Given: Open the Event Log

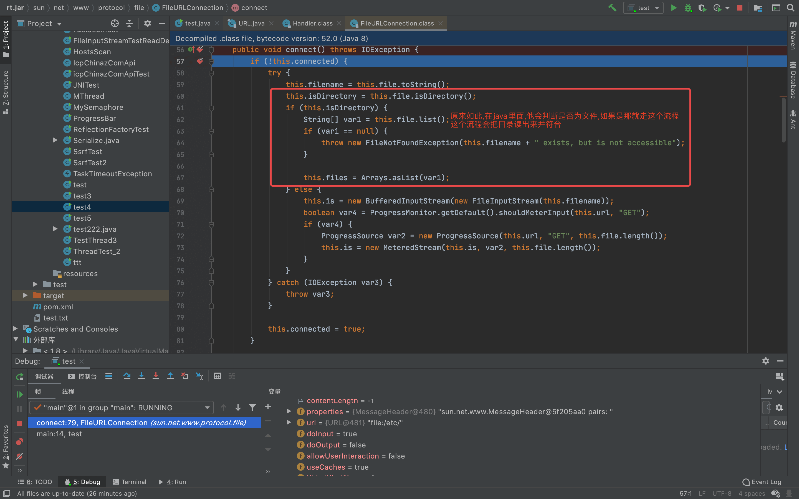Looking at the screenshot, I should click(762, 482).
